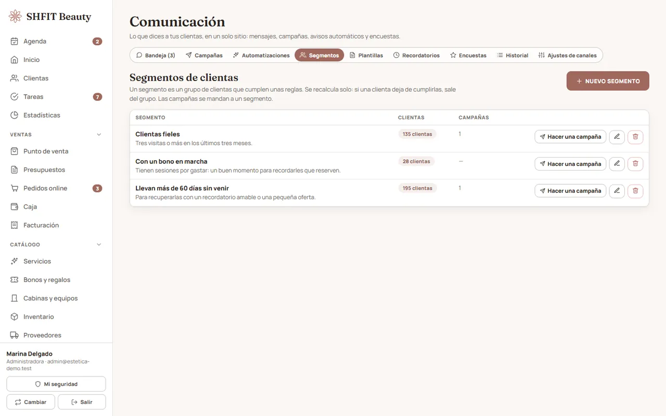Click the SHFIT Beauty flower logo

(16, 17)
